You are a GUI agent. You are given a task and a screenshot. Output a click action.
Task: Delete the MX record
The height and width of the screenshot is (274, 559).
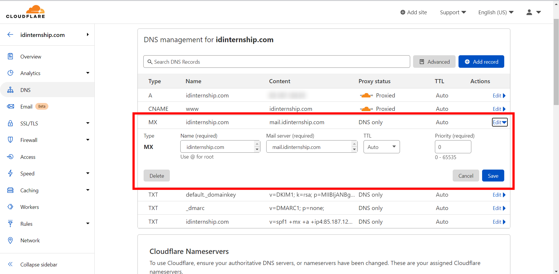(x=157, y=176)
